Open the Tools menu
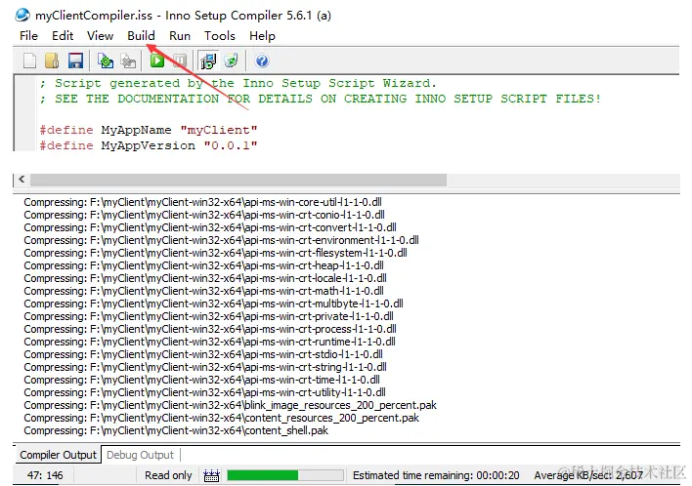Image resolution: width=692 pixels, height=486 pixels. coord(220,36)
